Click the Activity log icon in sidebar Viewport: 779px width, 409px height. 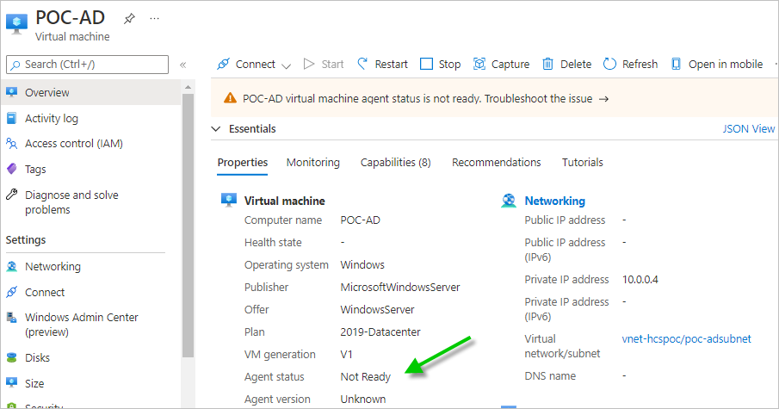[x=11, y=118]
